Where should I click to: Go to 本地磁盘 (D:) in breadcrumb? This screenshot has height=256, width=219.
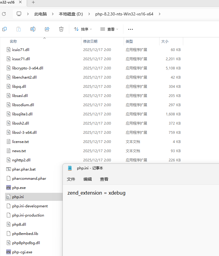pyautogui.click(x=71, y=14)
